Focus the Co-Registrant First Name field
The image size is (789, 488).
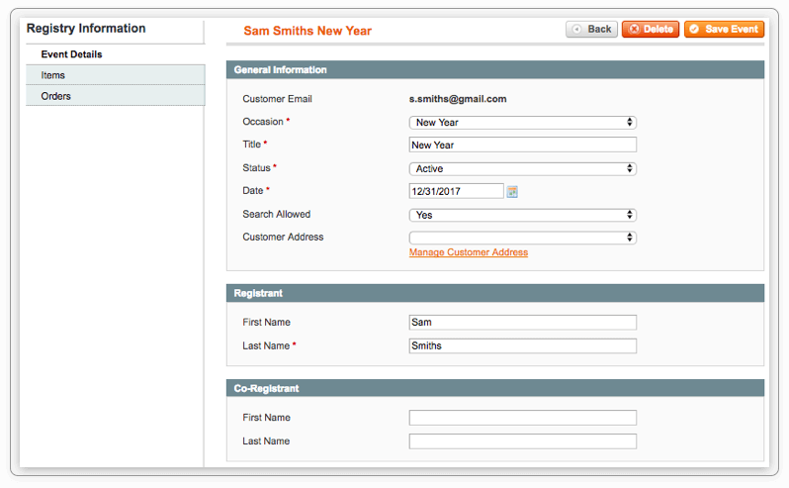pos(523,418)
